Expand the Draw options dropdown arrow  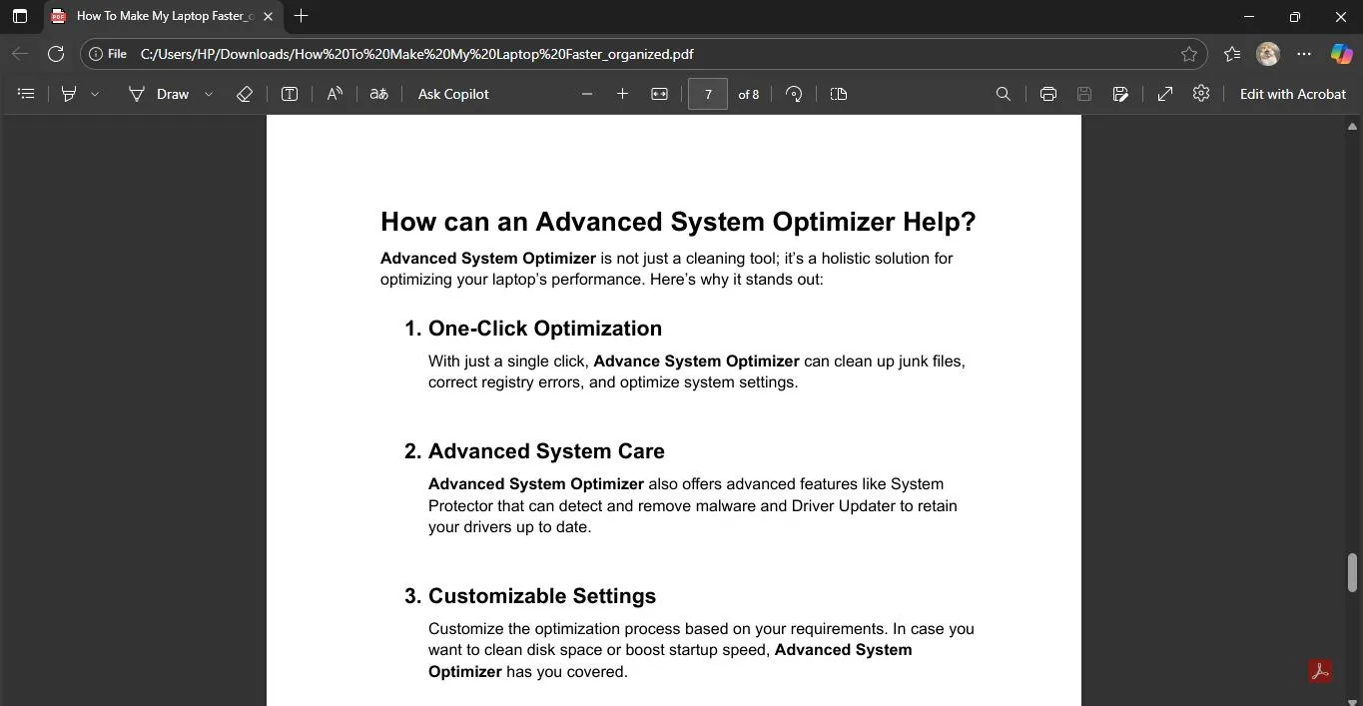click(x=209, y=94)
